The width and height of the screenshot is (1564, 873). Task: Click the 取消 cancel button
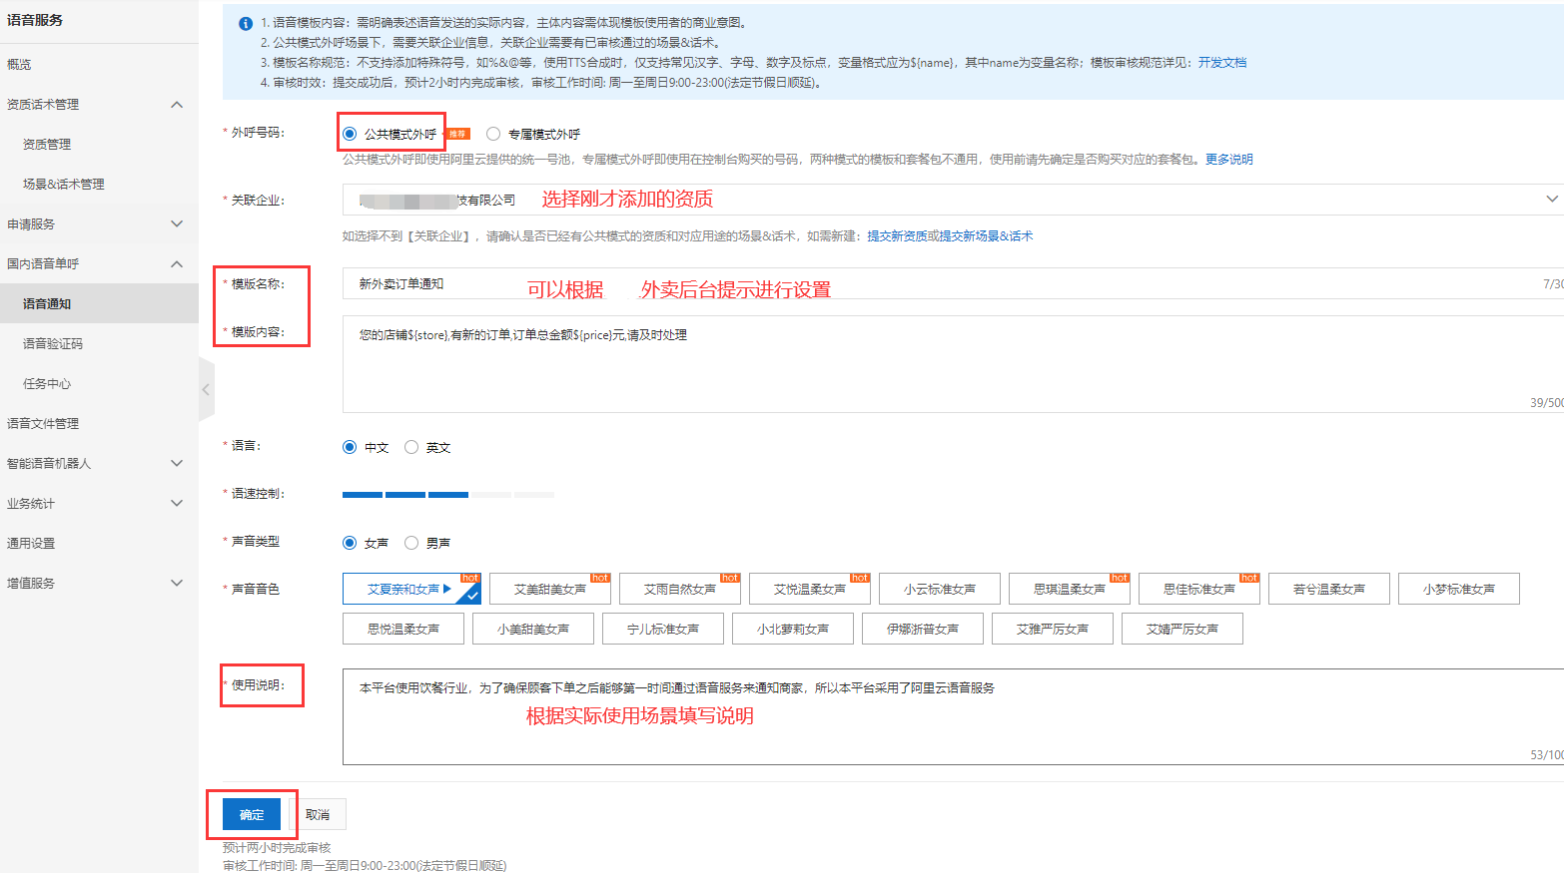point(318,814)
